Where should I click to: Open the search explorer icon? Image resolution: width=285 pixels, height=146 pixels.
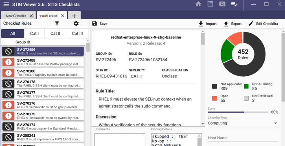tap(222, 4)
